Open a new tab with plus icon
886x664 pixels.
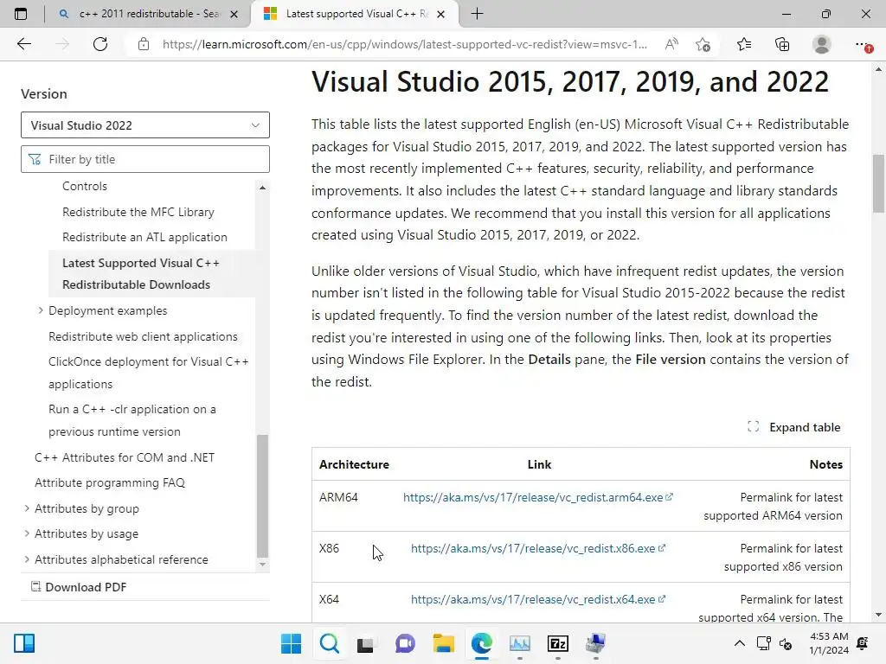click(x=477, y=14)
